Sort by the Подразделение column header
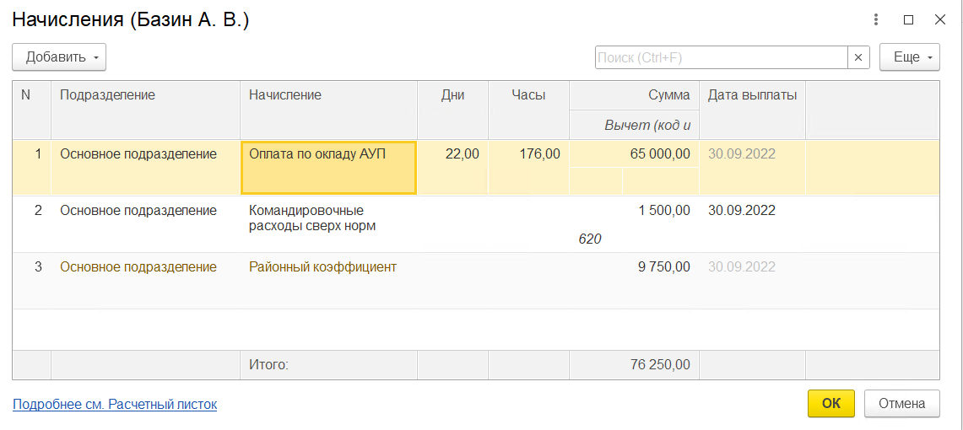Screen dimensions: 963x430 tap(107, 95)
